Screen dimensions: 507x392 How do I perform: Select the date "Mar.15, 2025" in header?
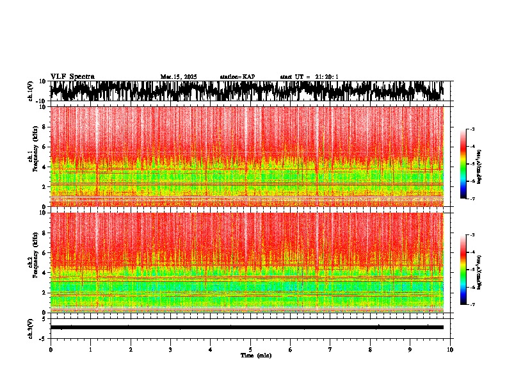point(179,77)
